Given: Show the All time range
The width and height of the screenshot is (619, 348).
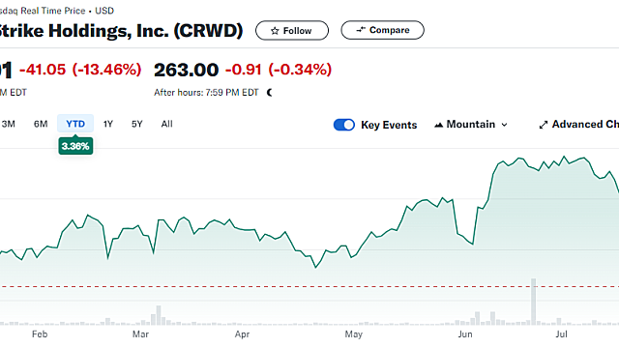Looking at the screenshot, I should click(167, 124).
